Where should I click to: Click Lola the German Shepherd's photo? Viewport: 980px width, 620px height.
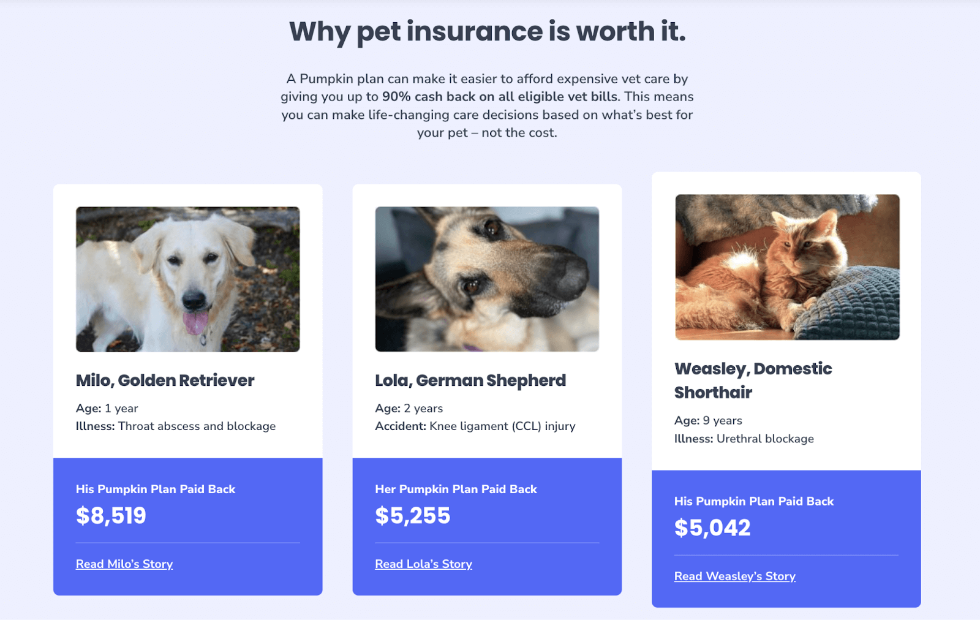point(487,278)
